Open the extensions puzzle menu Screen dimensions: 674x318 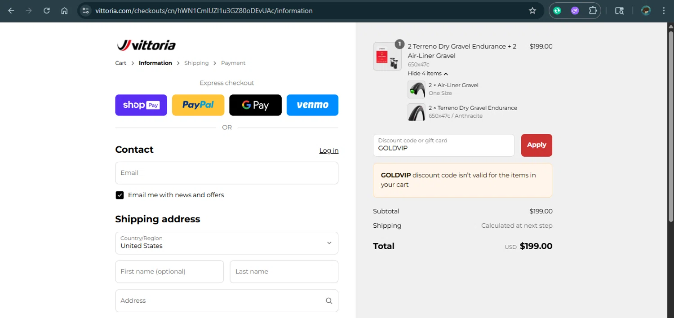point(593,11)
